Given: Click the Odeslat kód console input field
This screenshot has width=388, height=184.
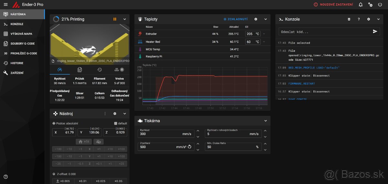Looking at the screenshot, I should tap(323, 32).
